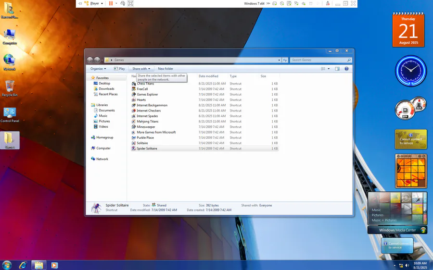Sort by the Date modified column header
433x270 pixels.
pyautogui.click(x=208, y=76)
